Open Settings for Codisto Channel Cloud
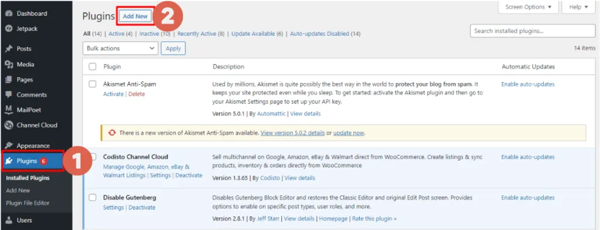 160,175
